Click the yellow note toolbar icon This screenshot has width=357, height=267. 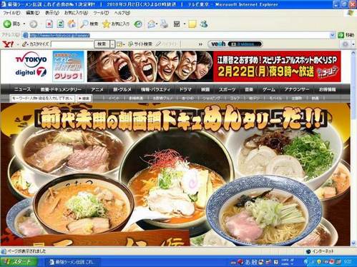point(192,24)
